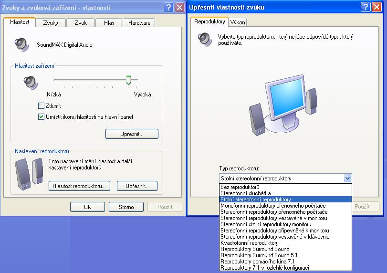Uncheck Umístit ikonu hlasitosti na hlavní panel

[x=41, y=117]
